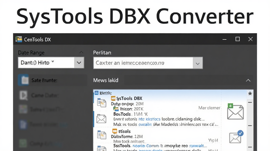Viewport: 270px width, 151px height.
Task: Click the orange icon before "ttisols"
Action: tap(115, 131)
